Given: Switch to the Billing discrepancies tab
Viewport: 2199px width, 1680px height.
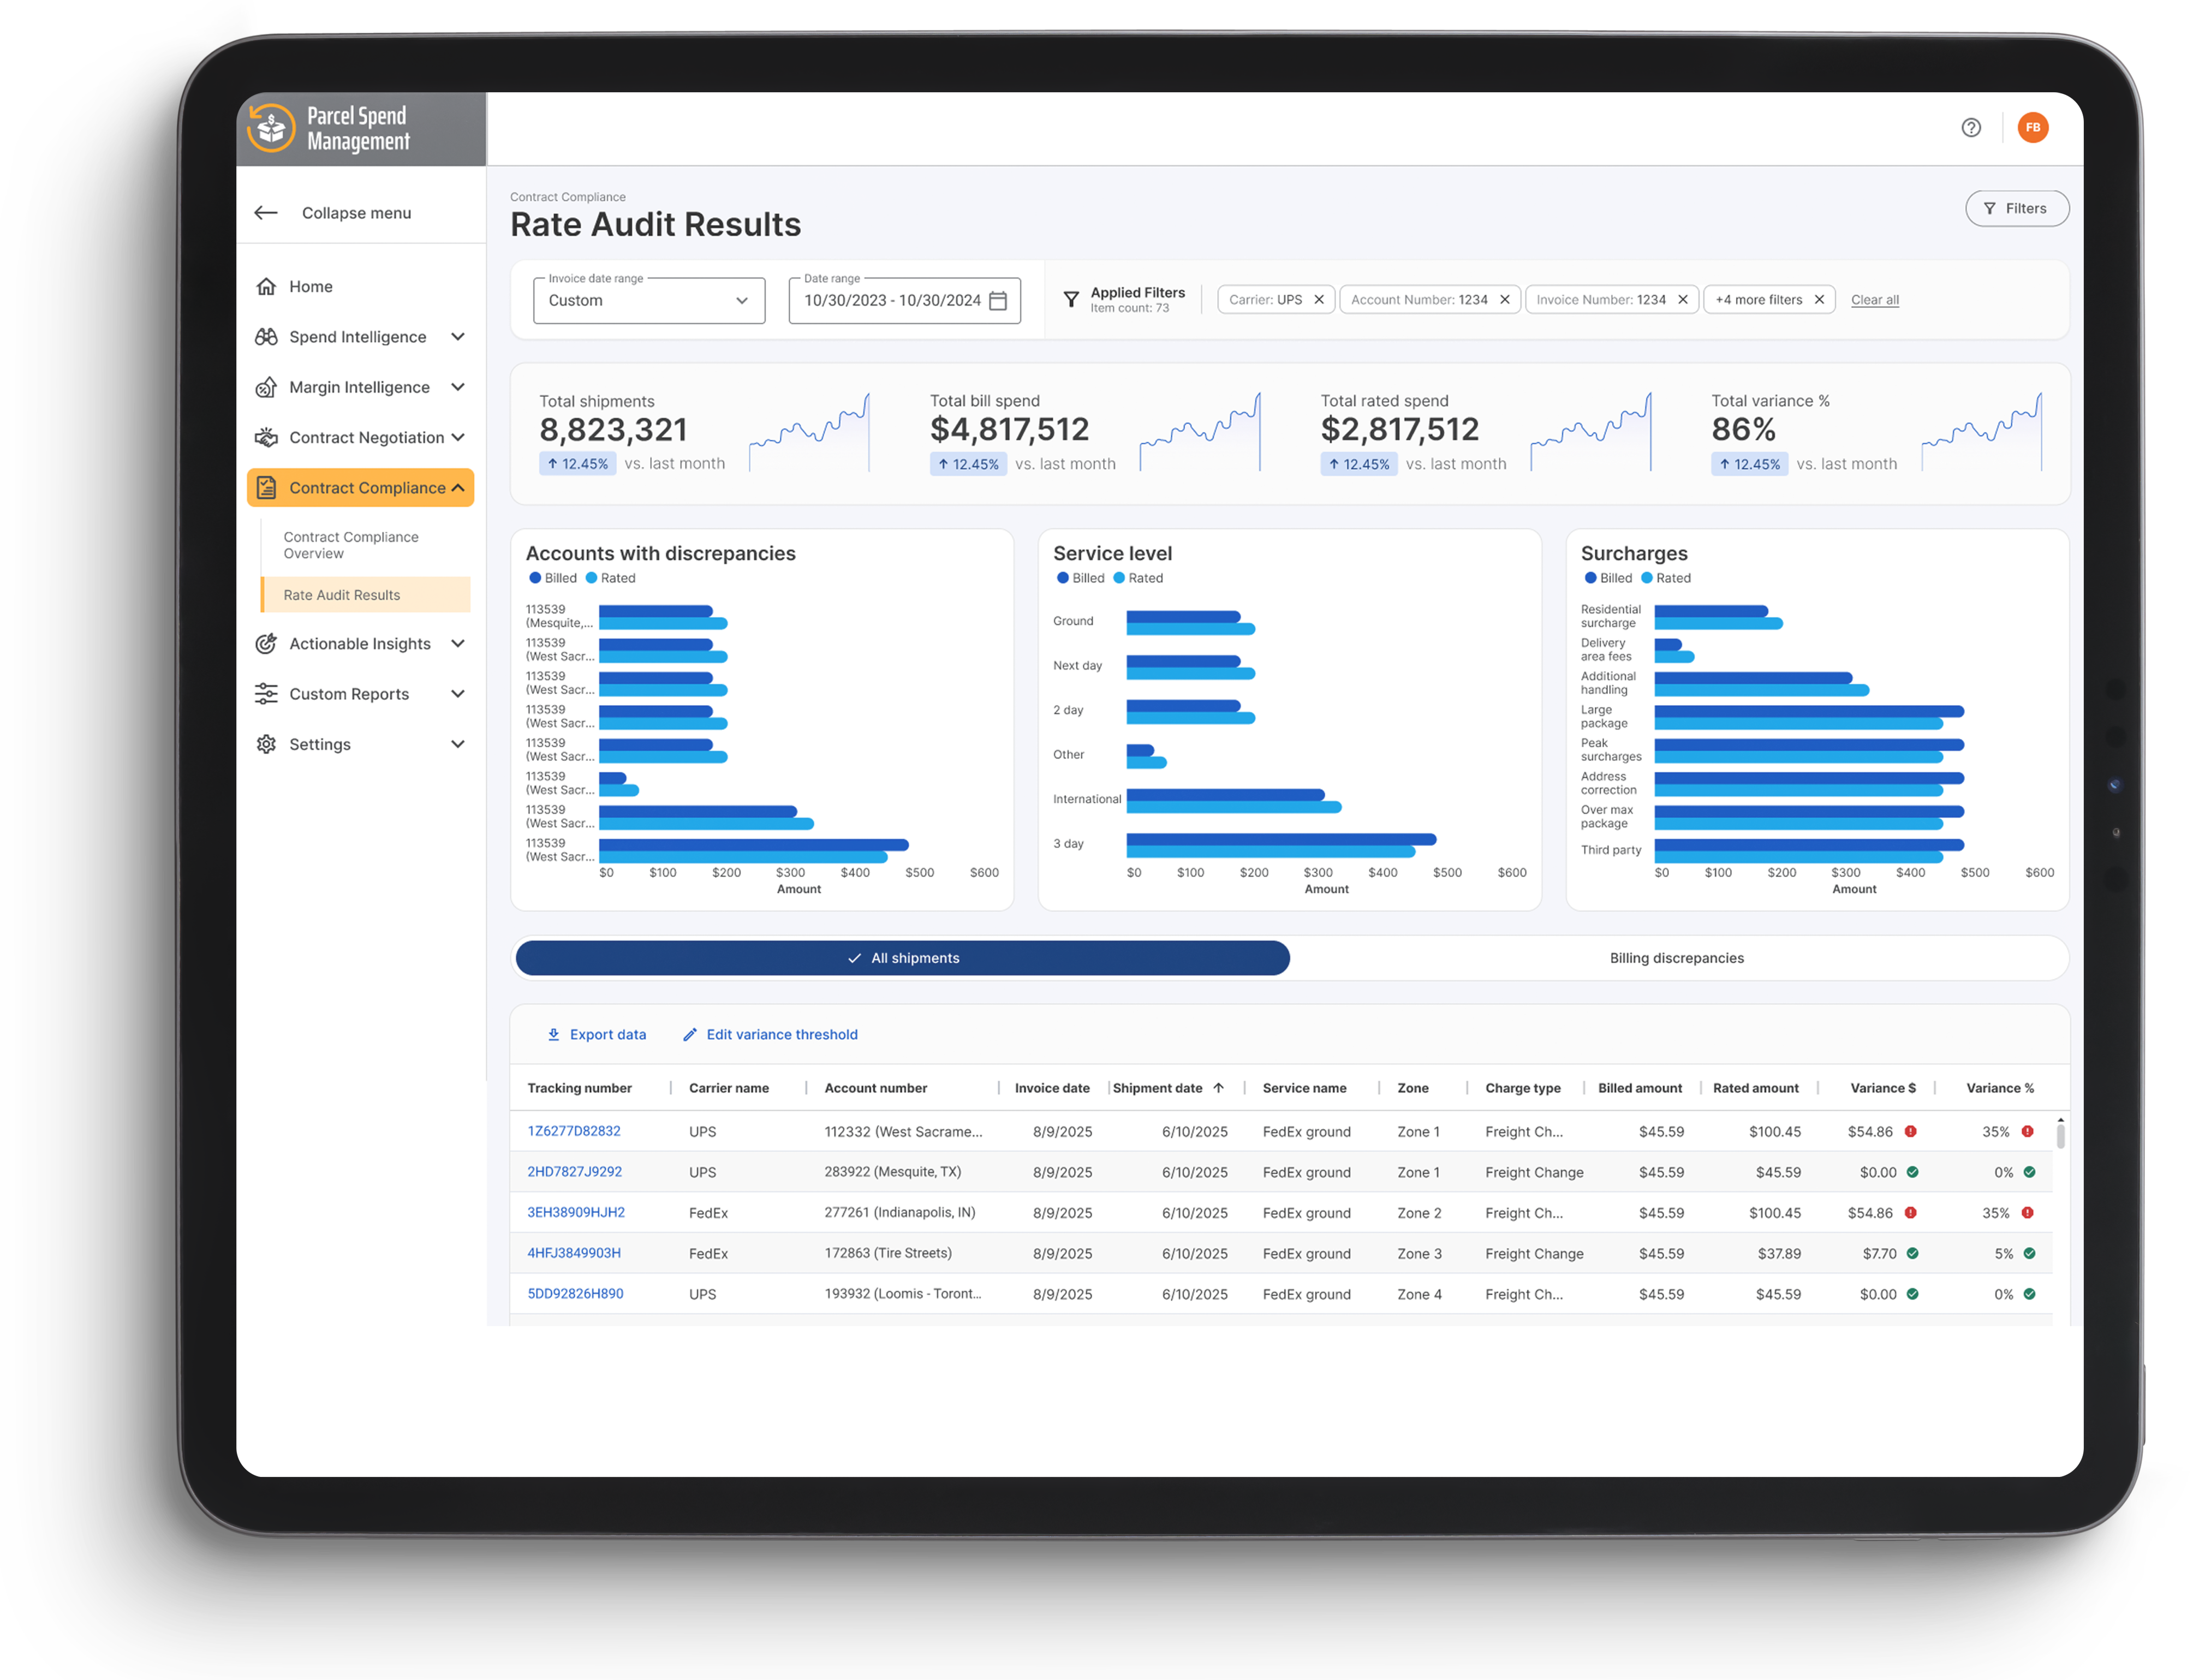Looking at the screenshot, I should coord(1676,957).
